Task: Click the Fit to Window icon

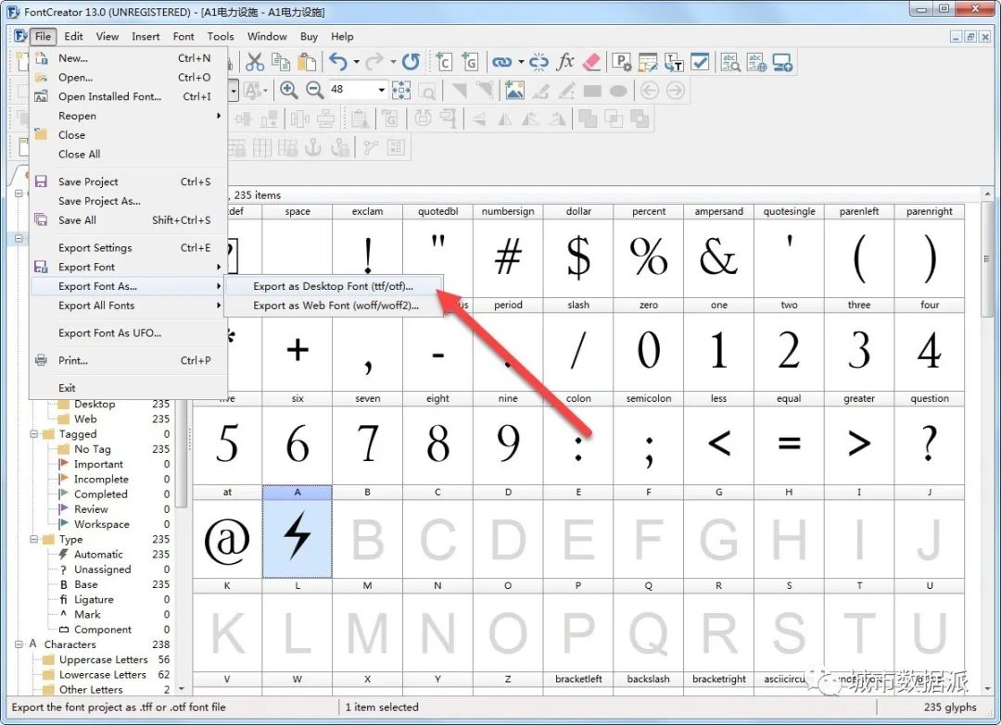Action: [401, 91]
